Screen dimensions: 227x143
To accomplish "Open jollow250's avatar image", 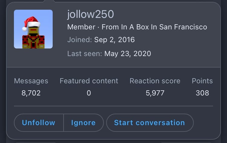I will 33,29.
